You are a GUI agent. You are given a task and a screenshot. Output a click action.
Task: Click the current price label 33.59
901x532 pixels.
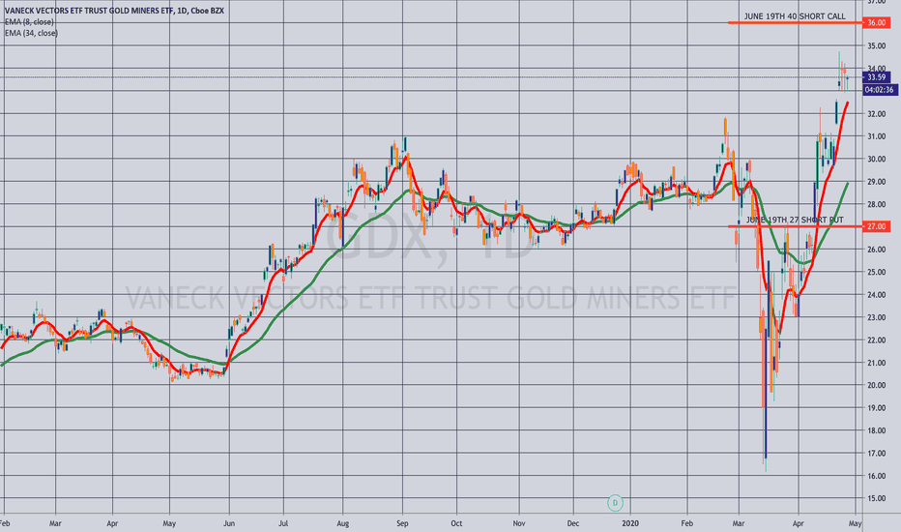pyautogui.click(x=877, y=77)
